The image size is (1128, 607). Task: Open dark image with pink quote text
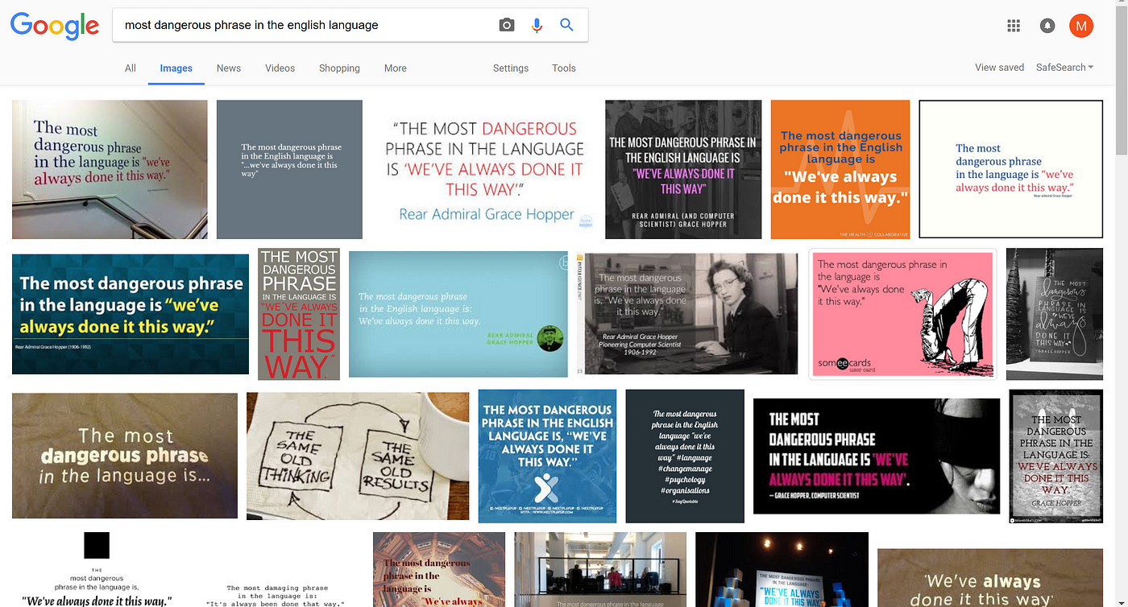tap(683, 169)
